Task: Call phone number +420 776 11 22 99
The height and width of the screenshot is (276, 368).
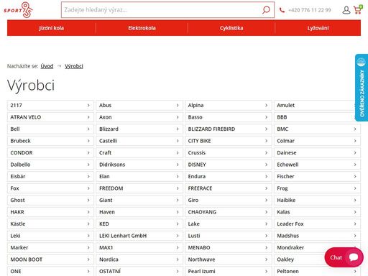Action: pyautogui.click(x=310, y=10)
